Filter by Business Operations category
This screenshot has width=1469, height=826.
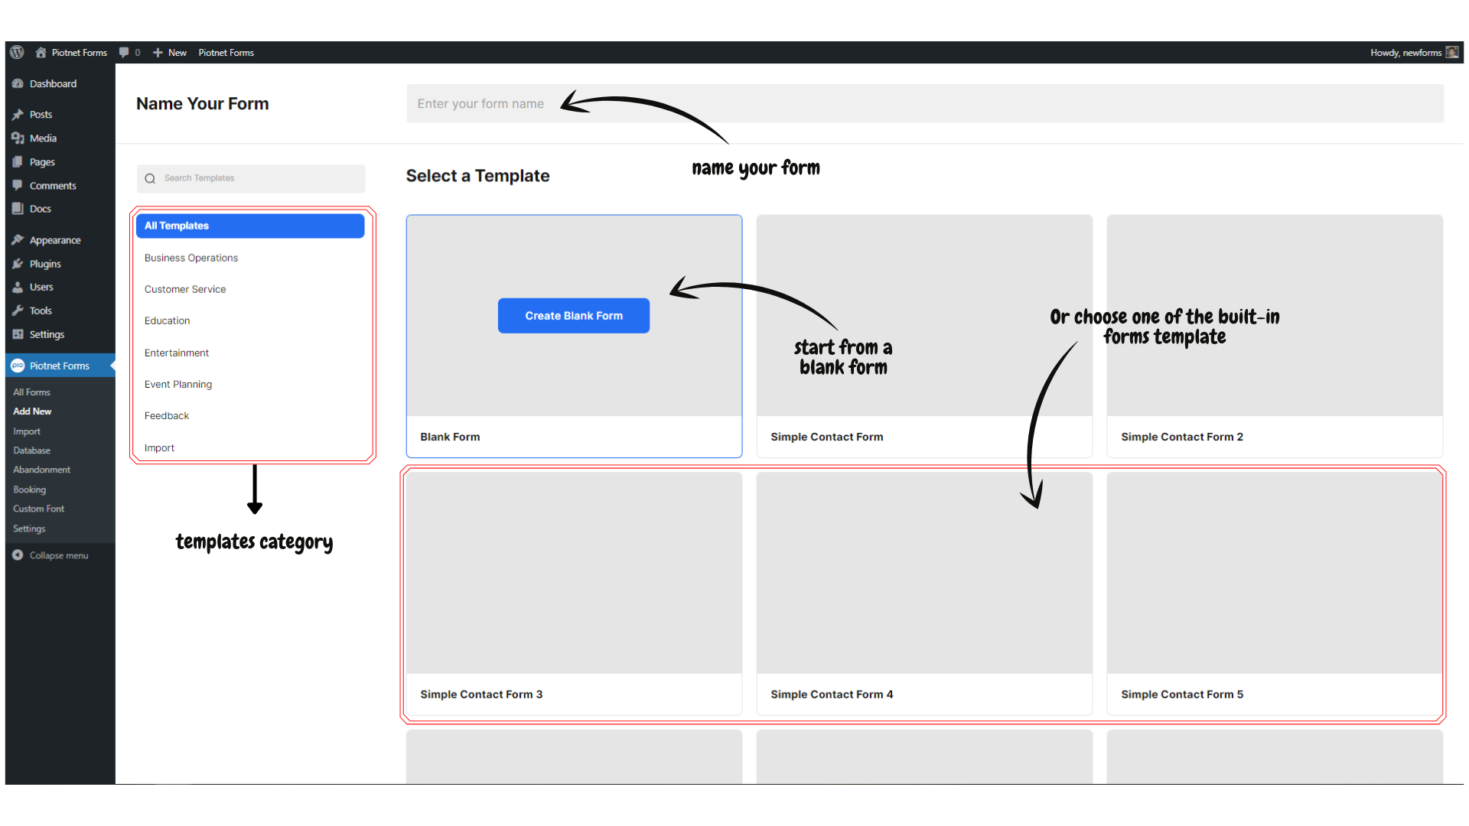pos(191,258)
